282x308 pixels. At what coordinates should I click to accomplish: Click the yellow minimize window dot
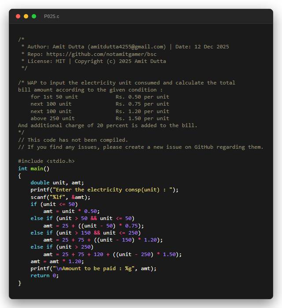pos(26,16)
